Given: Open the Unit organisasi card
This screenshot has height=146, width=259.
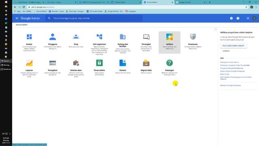Looking at the screenshot, I should point(99,43).
